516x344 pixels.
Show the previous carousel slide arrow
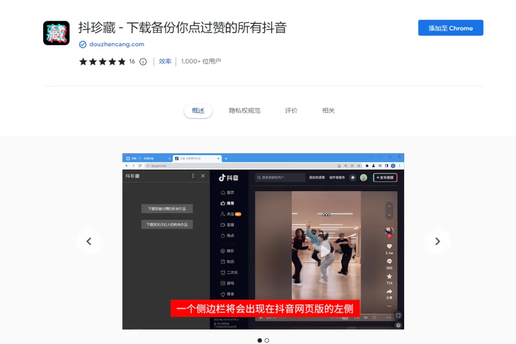89,241
